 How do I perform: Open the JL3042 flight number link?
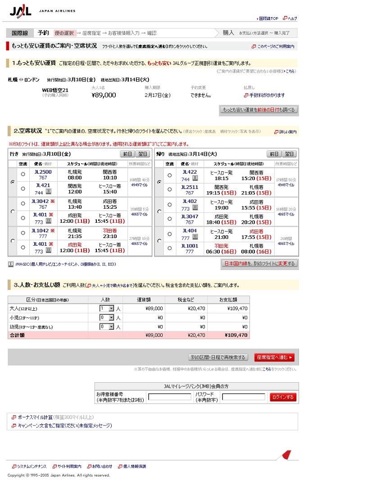40,202
